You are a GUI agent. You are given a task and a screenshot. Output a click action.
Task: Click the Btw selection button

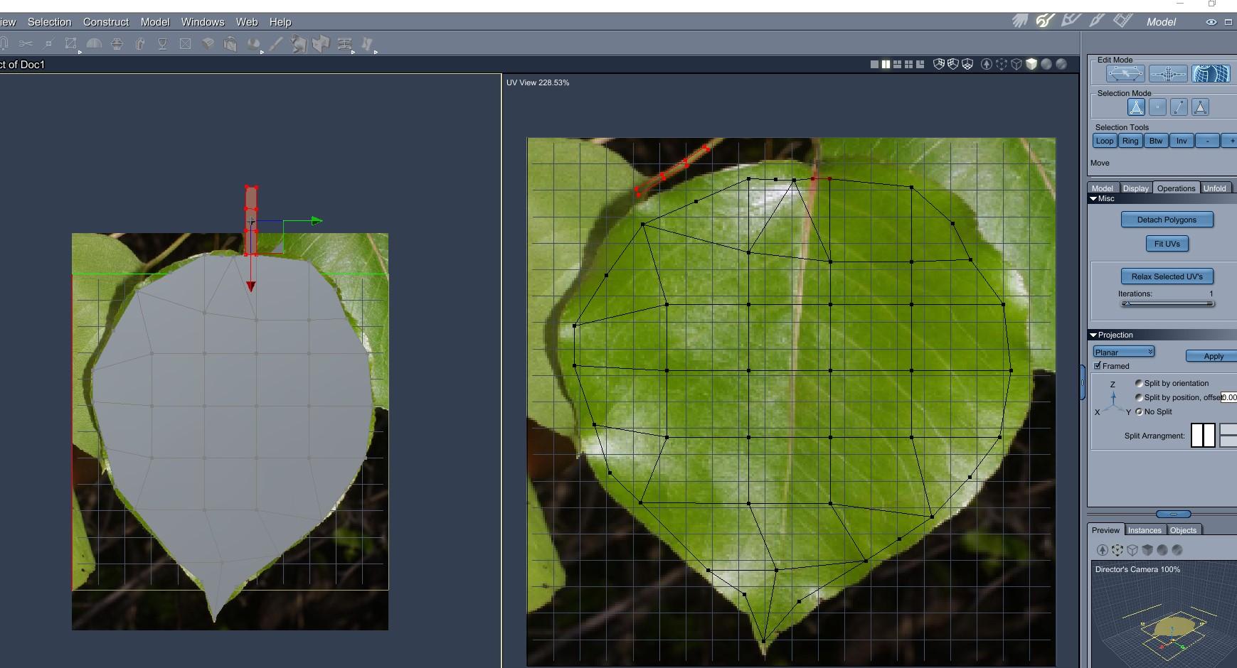point(1156,141)
